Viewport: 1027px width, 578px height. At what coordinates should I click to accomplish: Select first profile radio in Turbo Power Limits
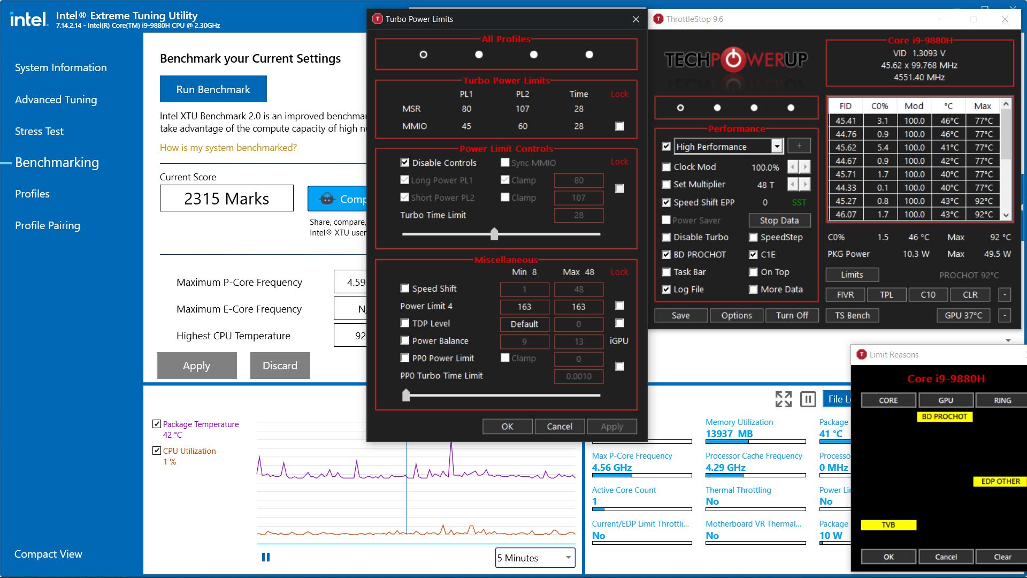(x=423, y=55)
